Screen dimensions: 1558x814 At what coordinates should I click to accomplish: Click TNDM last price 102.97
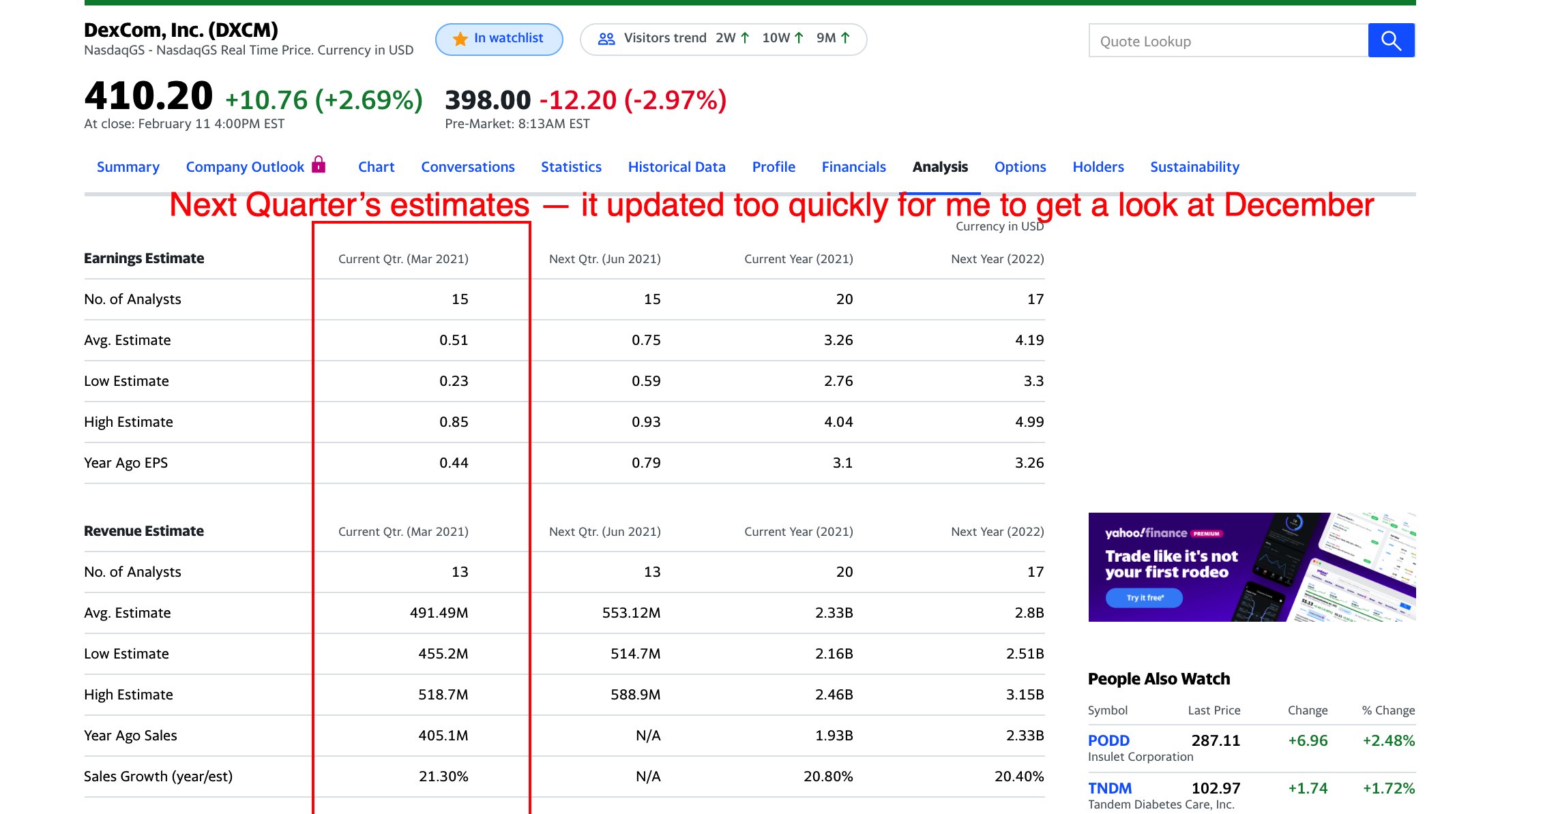[x=1216, y=788]
